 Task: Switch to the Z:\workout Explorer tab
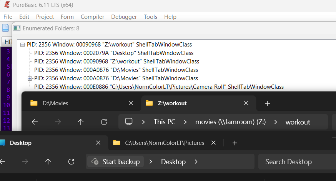(x=199, y=103)
